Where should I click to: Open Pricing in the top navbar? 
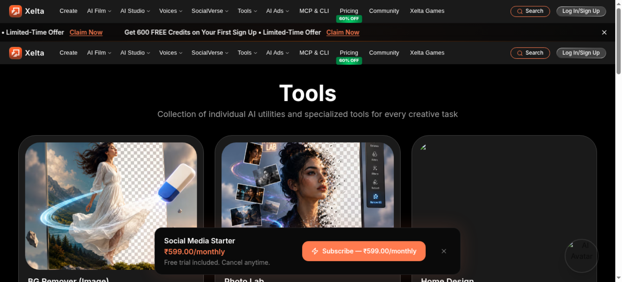(349, 11)
